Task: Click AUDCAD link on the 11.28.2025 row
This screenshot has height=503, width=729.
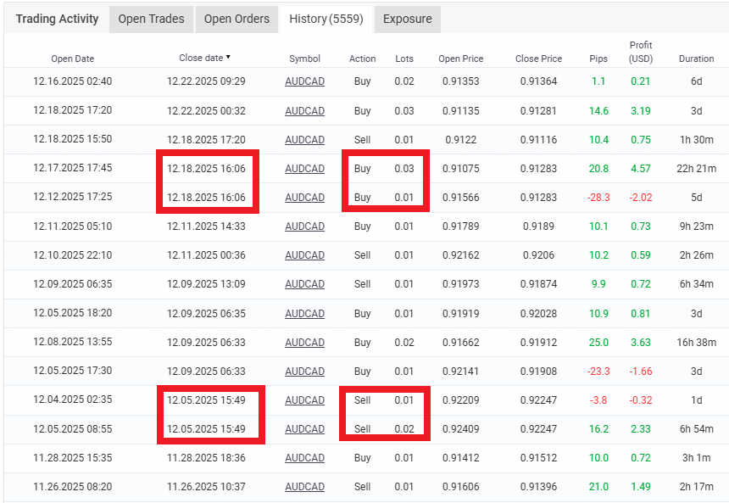Action: coord(304,457)
